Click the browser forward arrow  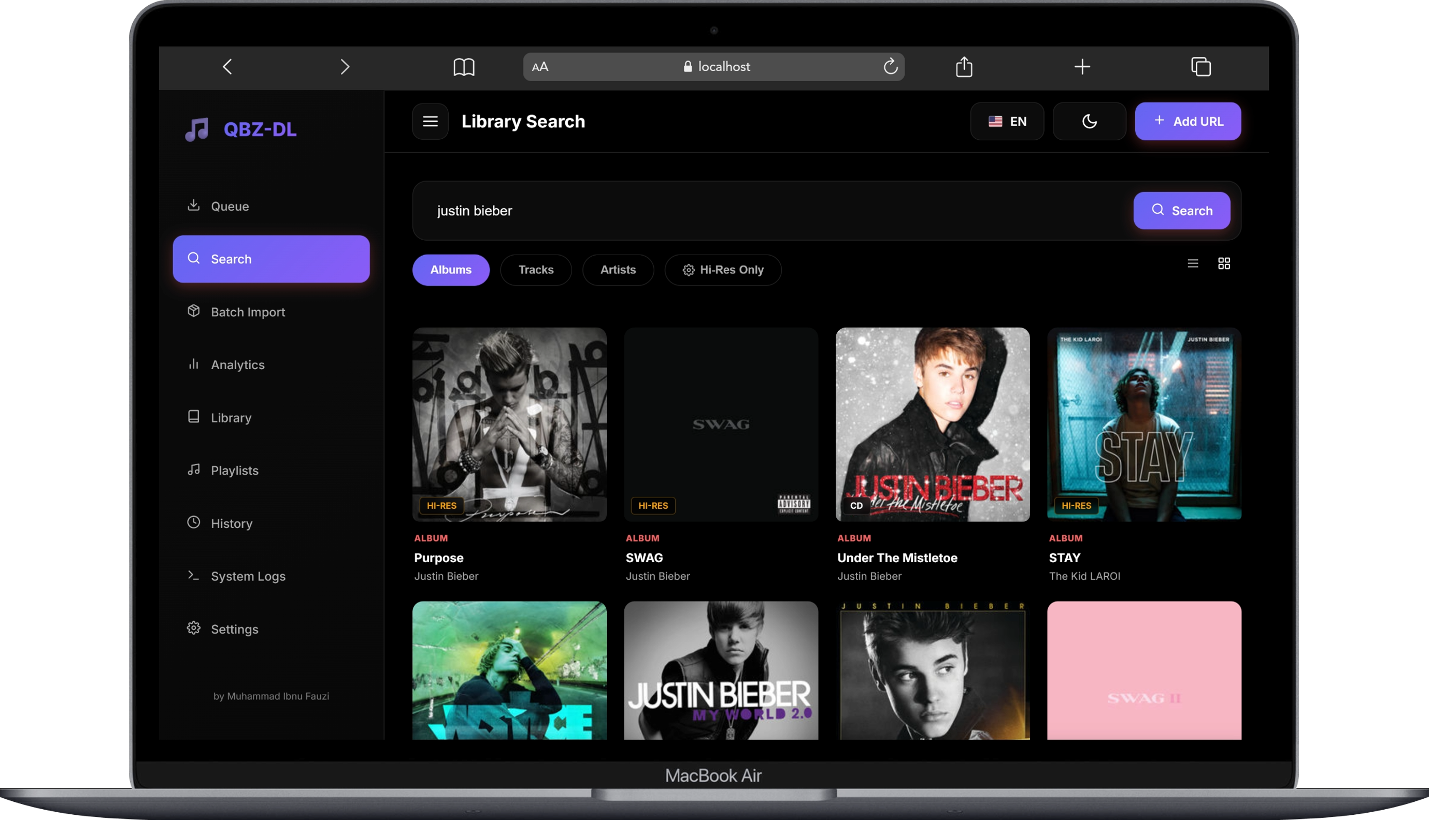pyautogui.click(x=345, y=67)
